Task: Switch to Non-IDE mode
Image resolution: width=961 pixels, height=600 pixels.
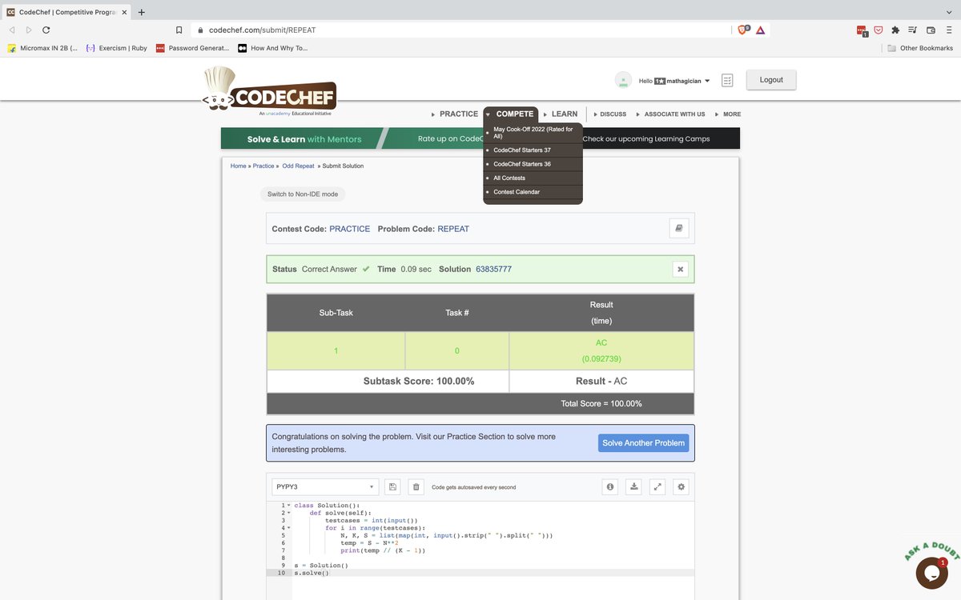Action: coord(303,194)
